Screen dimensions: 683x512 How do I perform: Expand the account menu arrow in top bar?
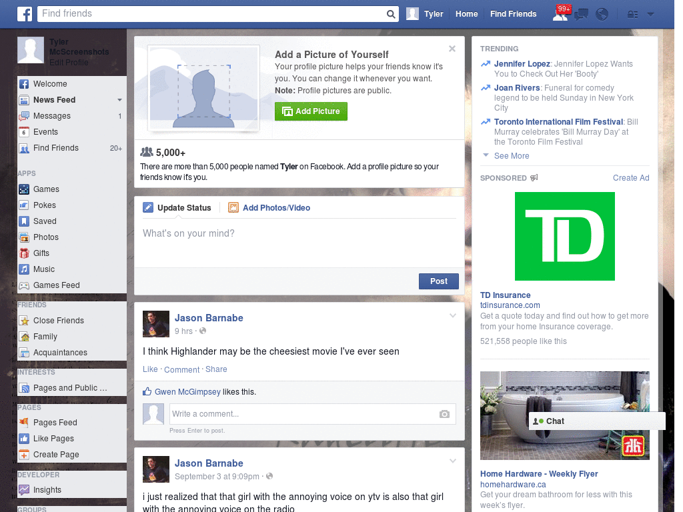click(x=650, y=14)
